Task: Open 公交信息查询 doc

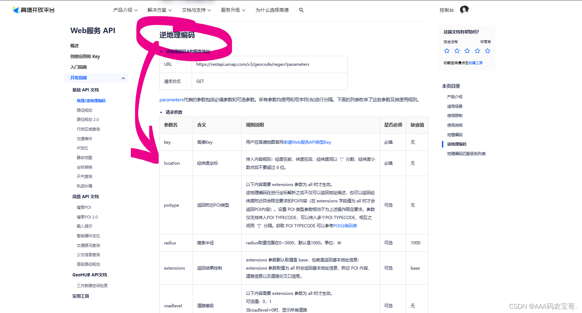Action: click(x=88, y=255)
